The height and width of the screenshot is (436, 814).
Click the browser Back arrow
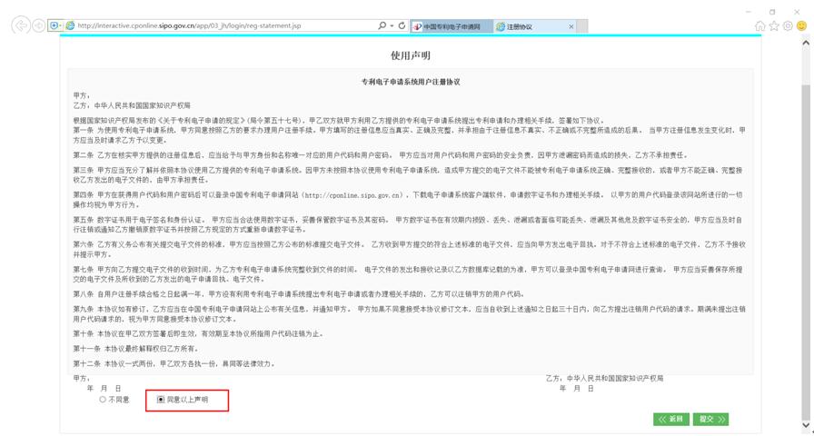click(20, 25)
